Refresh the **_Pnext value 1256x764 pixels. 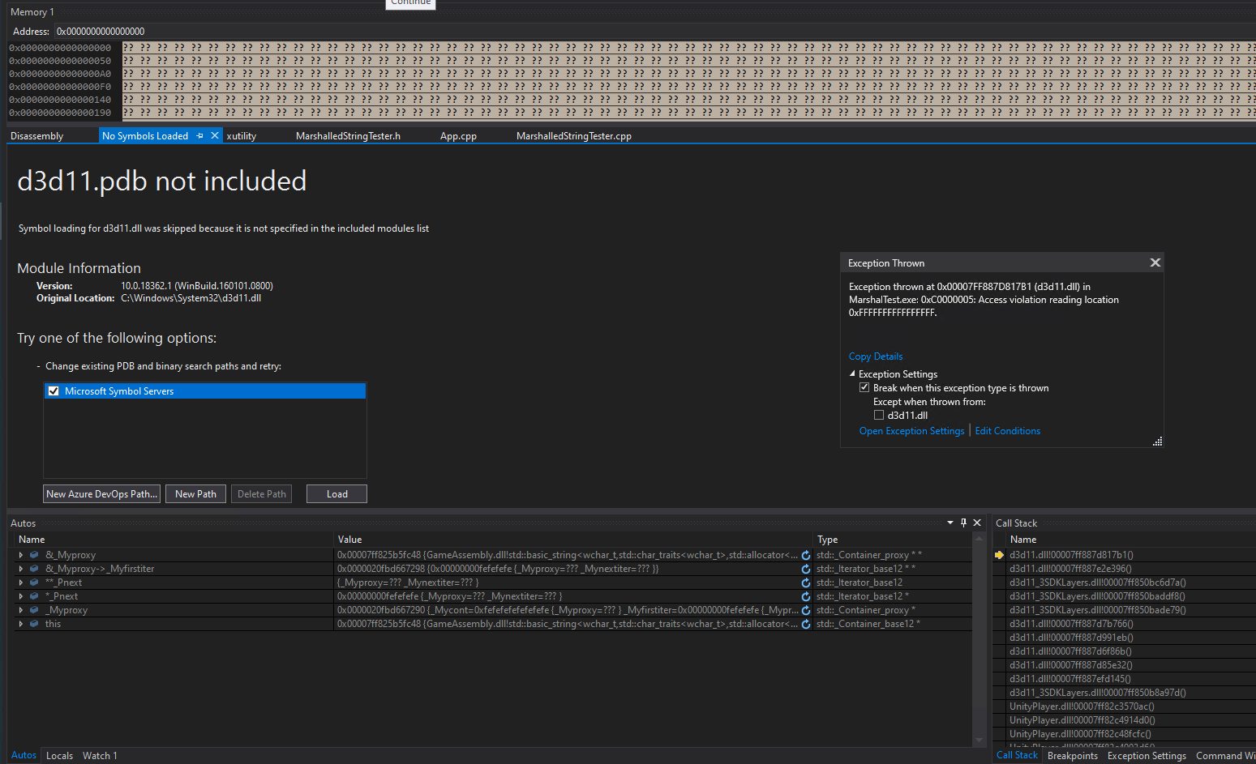point(806,583)
